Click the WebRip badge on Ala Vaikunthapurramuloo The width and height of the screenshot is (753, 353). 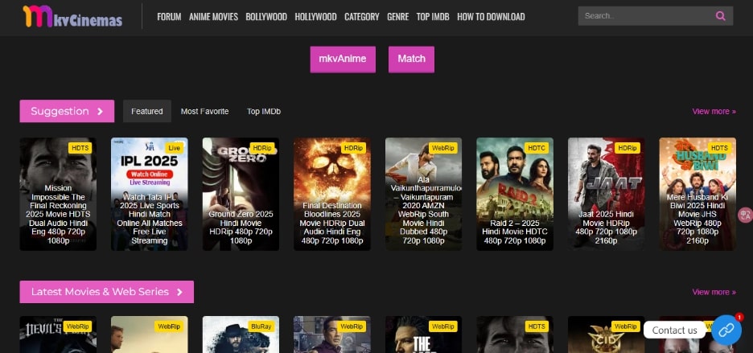[x=442, y=148]
